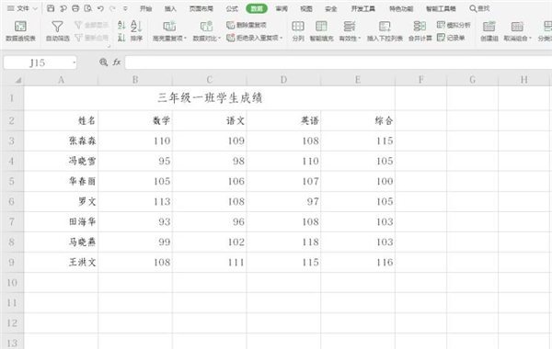Select column A header

(x=61, y=80)
